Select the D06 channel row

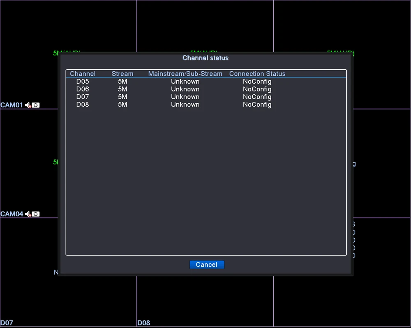pyautogui.click(x=206, y=89)
